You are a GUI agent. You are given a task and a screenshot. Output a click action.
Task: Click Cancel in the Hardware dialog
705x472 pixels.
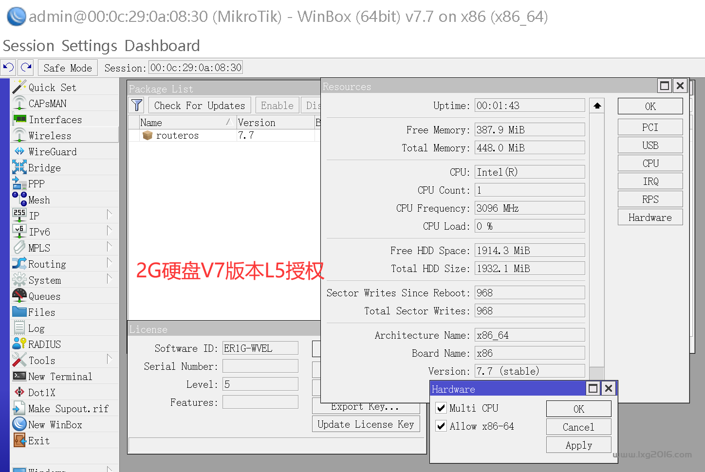(x=579, y=427)
